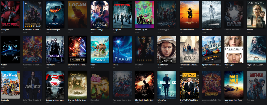Viewport: 267px width, 105px height.
Task: Open the Passengers movie poster
Action: click(x=234, y=50)
